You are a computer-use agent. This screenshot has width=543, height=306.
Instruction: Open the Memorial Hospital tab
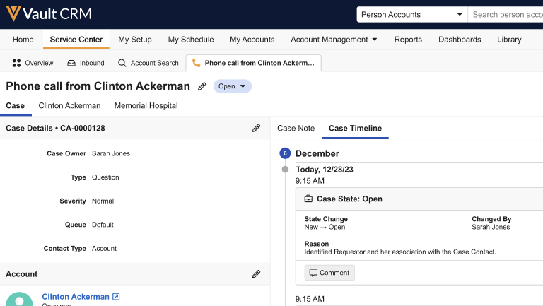[146, 105]
